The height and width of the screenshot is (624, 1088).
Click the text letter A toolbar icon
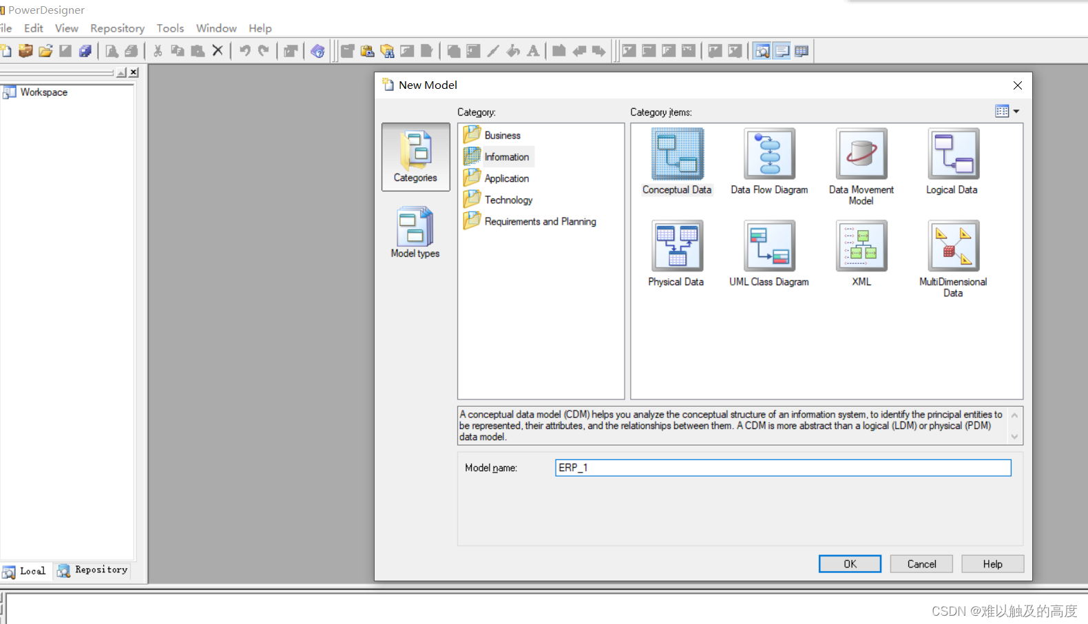click(x=533, y=51)
